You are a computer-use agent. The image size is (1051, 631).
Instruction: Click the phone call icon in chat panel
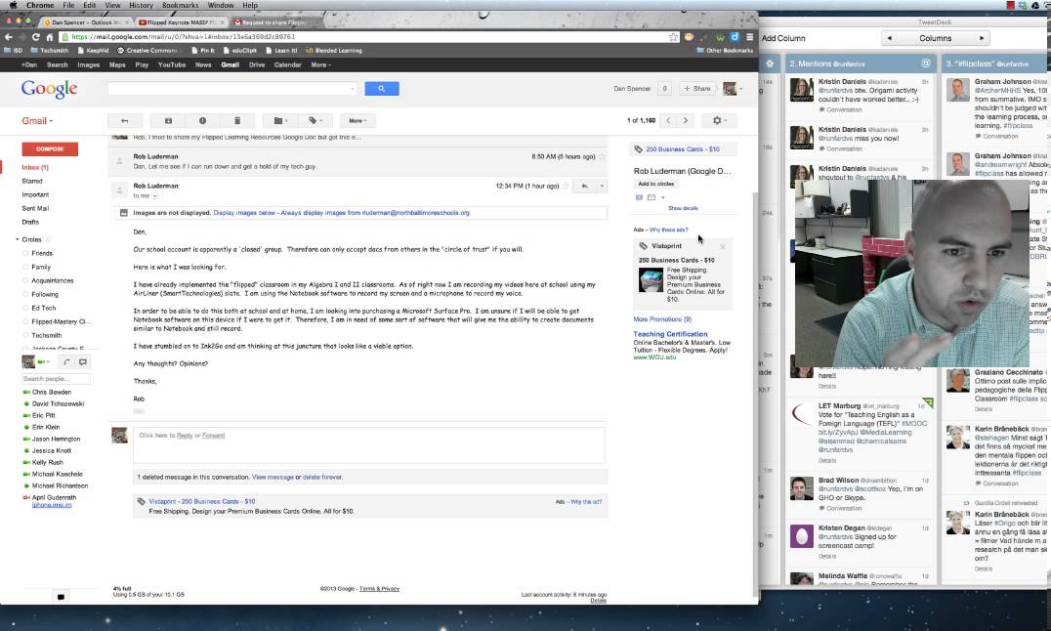pos(66,362)
